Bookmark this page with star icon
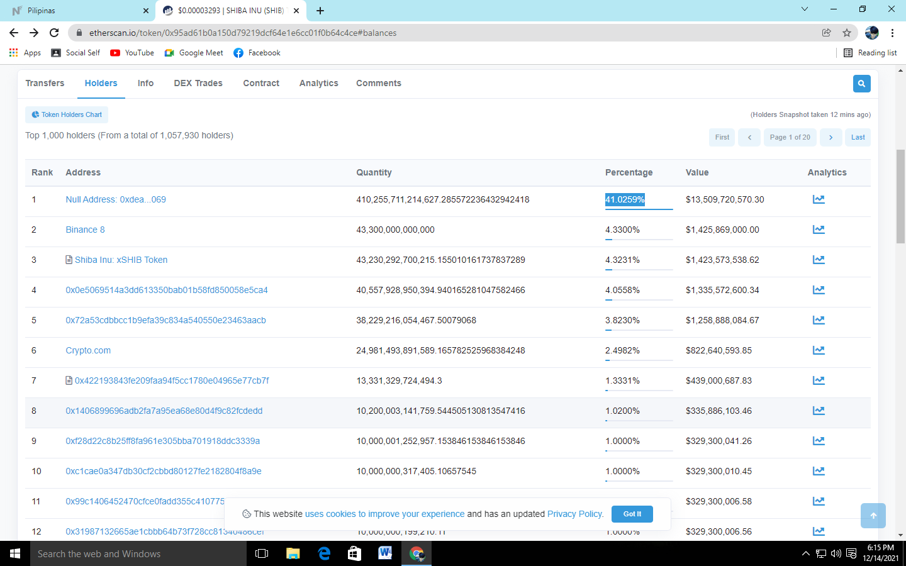The image size is (906, 566). pyautogui.click(x=847, y=33)
